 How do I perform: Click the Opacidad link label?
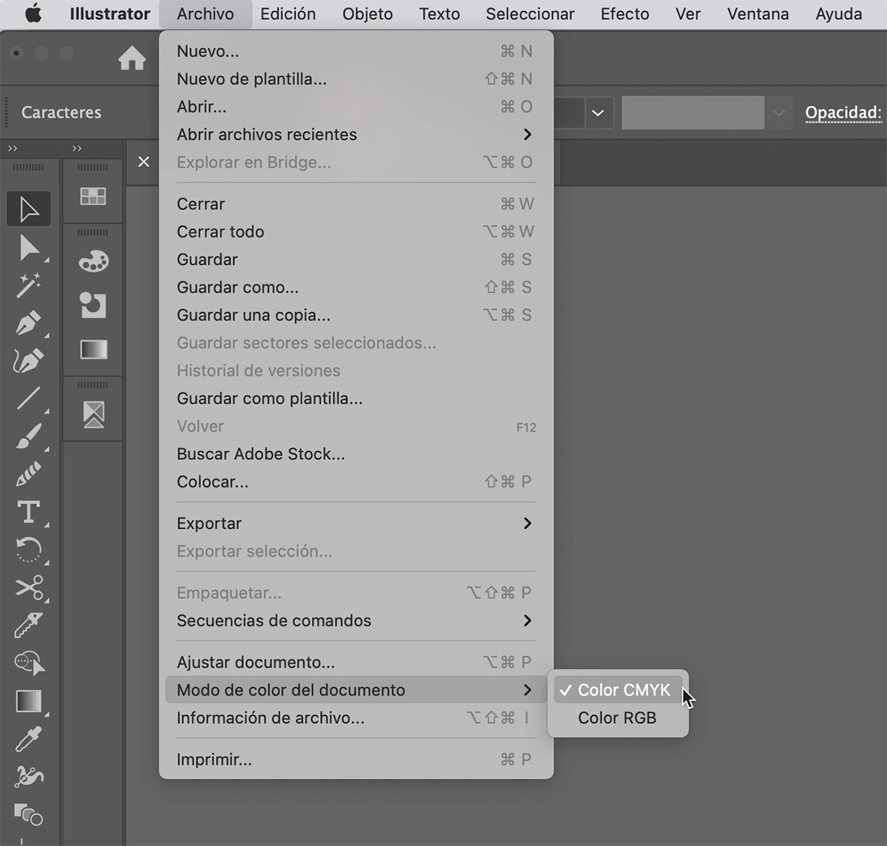[x=843, y=113]
